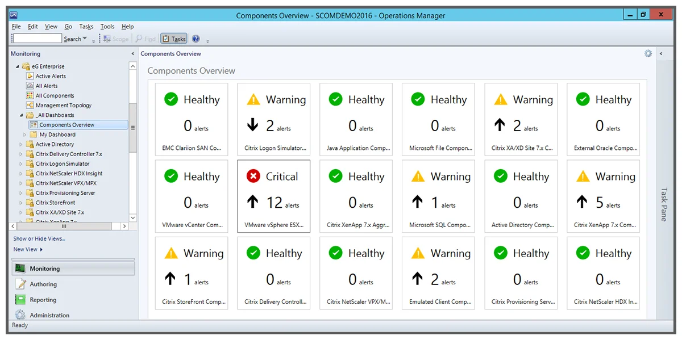Open the Tools menu

[107, 27]
